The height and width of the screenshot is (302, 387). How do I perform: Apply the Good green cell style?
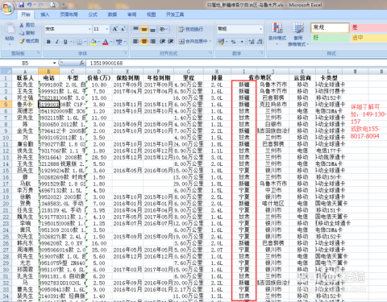click(x=330, y=38)
